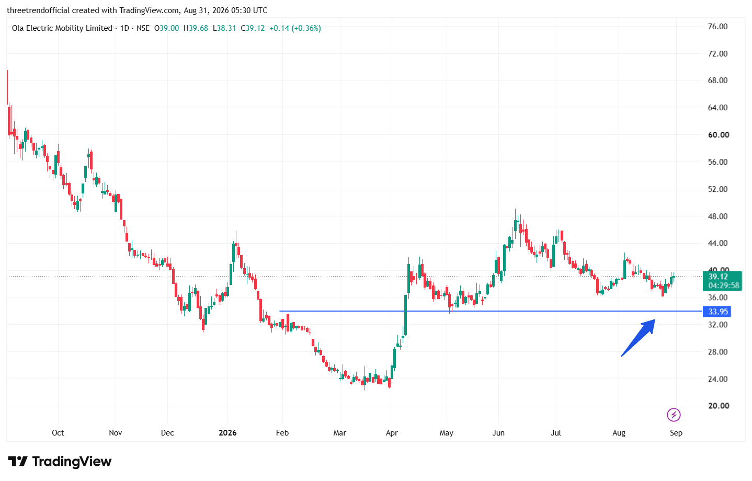Click the 2026 year label on the time axis
The image size is (752, 481).
tap(227, 433)
